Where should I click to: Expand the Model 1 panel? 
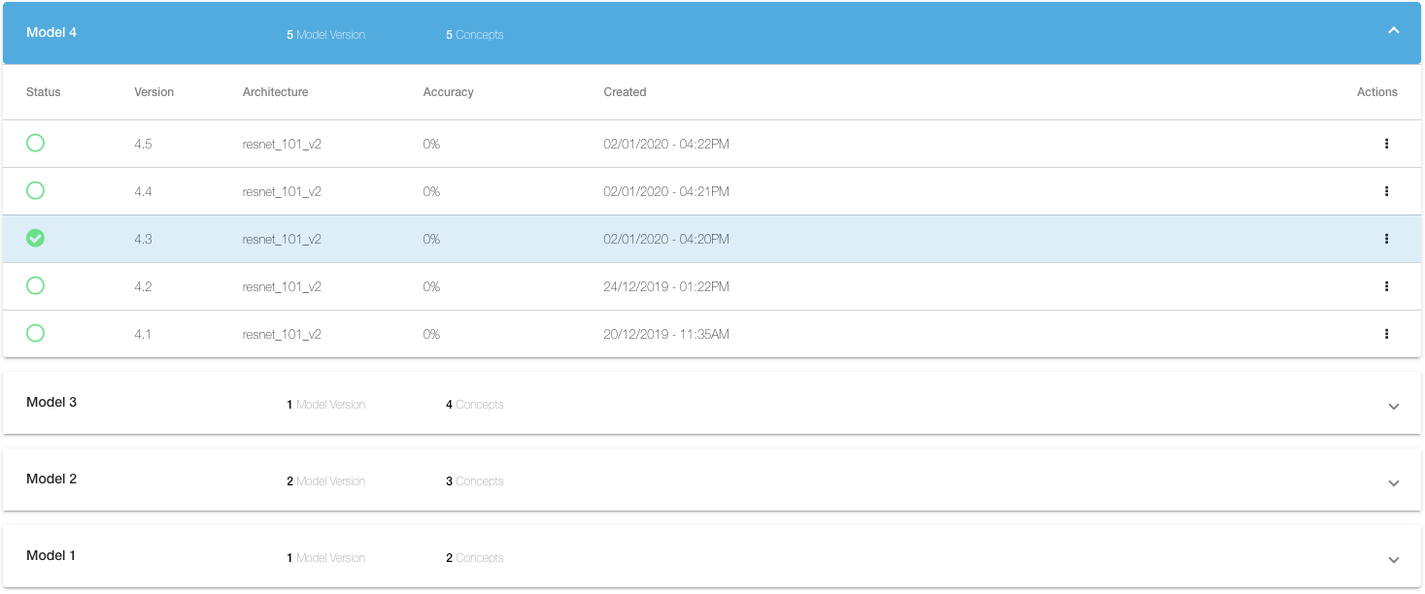tap(1393, 559)
